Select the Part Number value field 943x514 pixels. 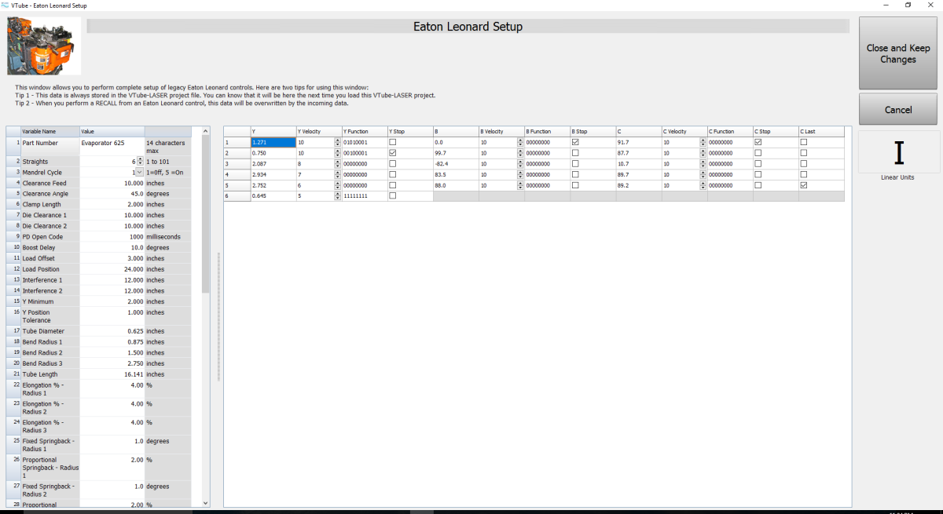112,143
